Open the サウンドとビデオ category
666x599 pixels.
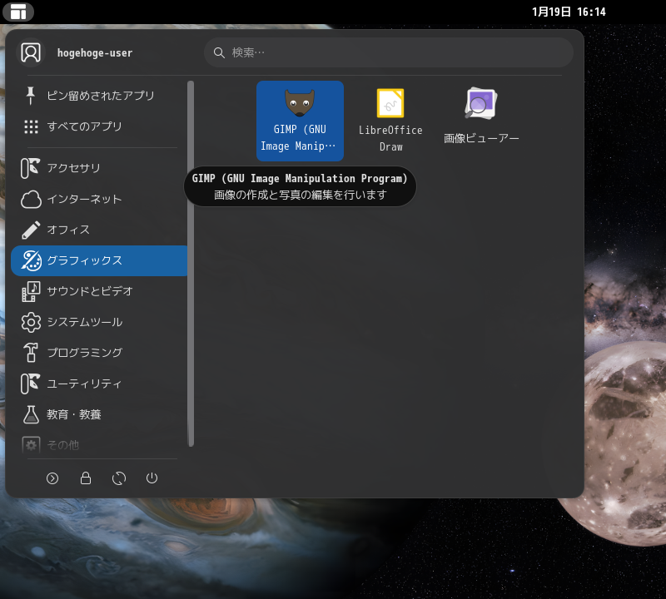click(x=89, y=291)
